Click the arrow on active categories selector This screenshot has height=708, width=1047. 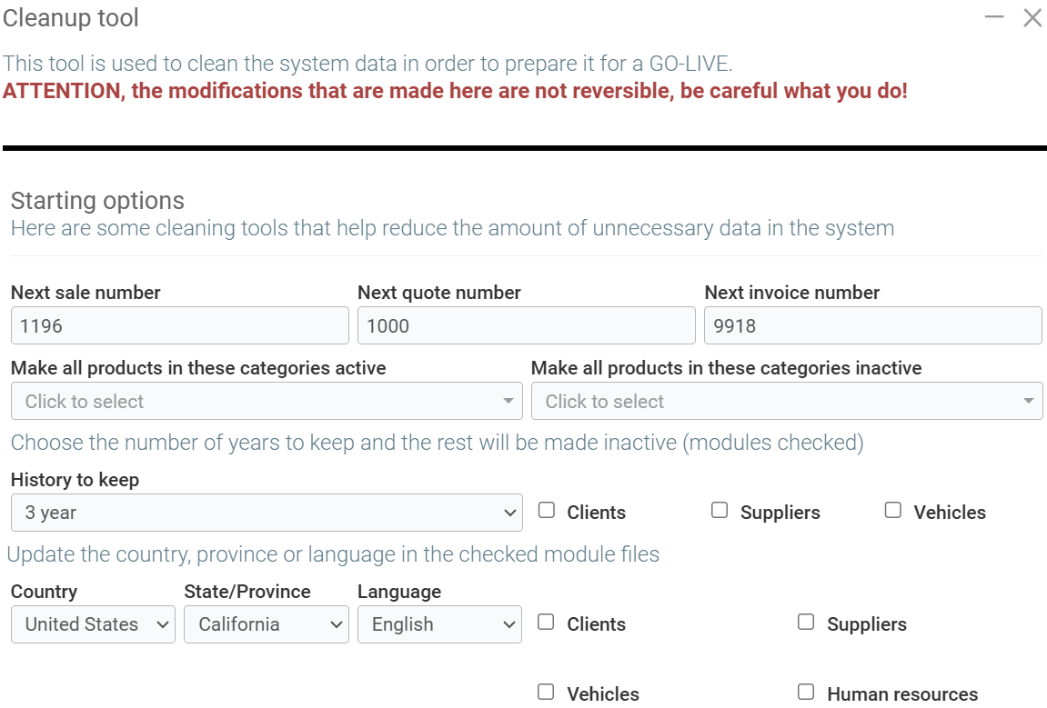point(508,401)
